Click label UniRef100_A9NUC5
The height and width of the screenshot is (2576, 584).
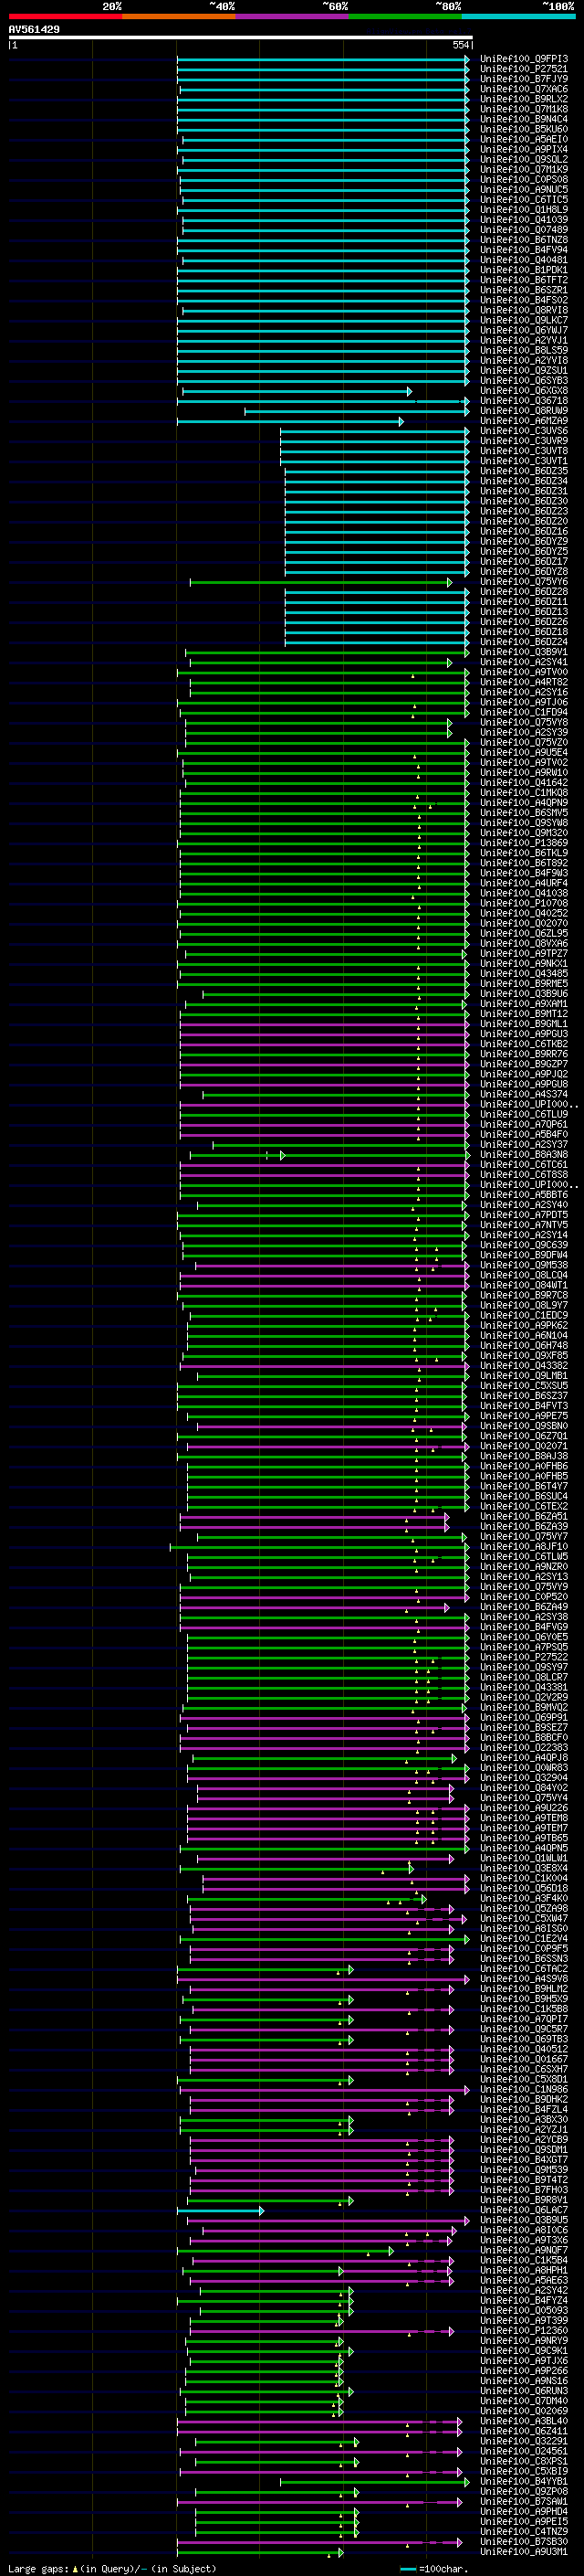click(x=524, y=189)
